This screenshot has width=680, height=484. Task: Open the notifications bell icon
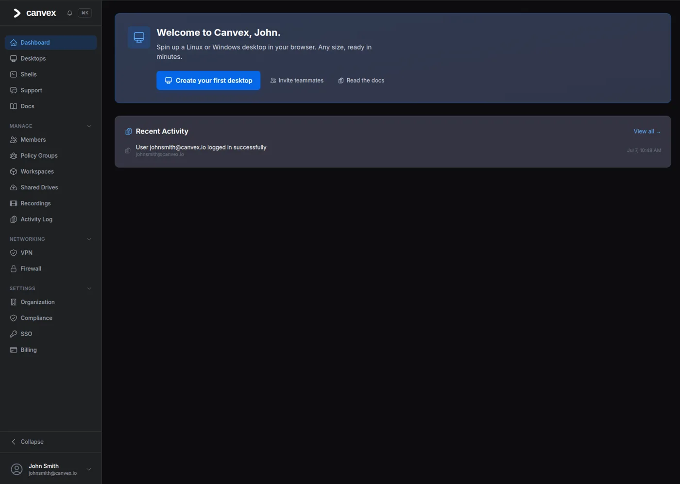tap(69, 13)
